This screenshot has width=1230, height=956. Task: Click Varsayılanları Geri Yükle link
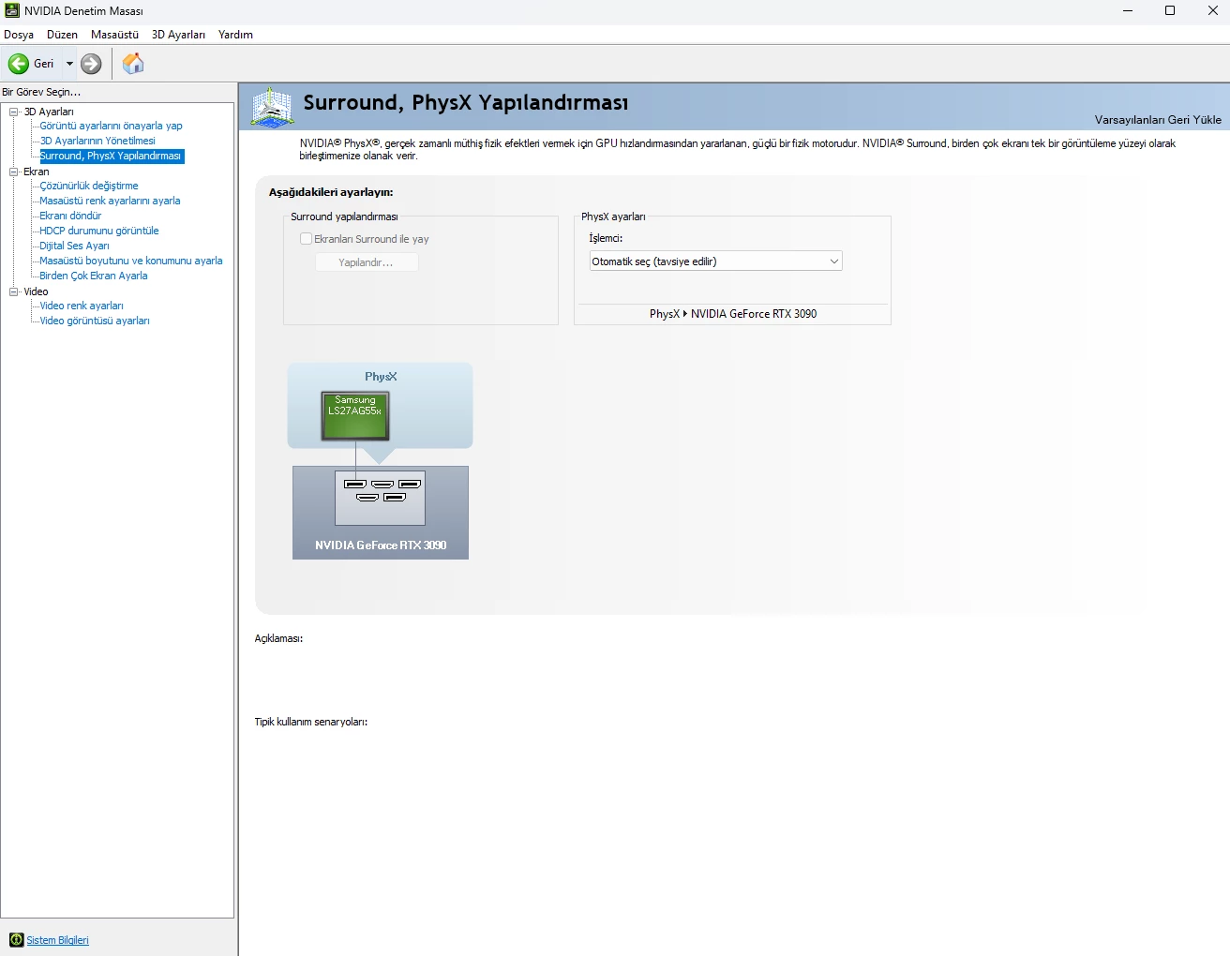[x=1158, y=120]
